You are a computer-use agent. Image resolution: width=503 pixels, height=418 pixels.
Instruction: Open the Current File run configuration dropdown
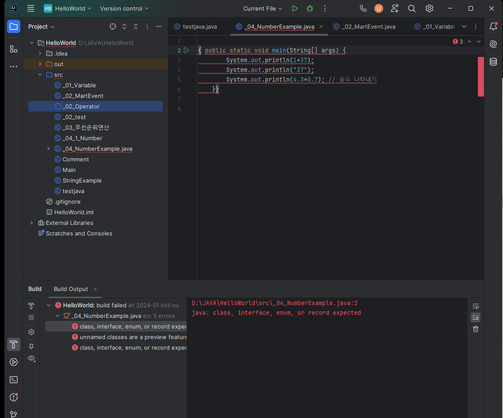(263, 8)
